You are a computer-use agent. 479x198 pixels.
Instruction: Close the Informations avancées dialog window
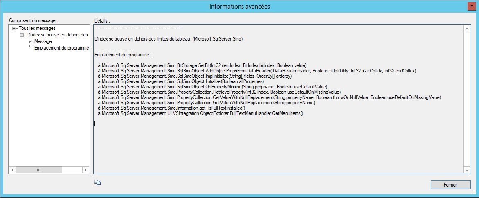point(472,7)
